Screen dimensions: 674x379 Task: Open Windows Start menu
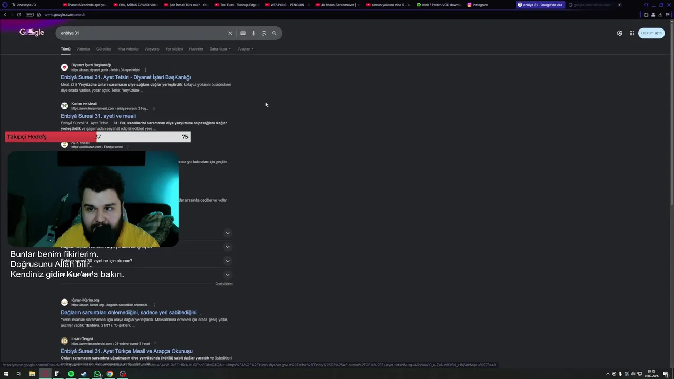tap(6, 374)
